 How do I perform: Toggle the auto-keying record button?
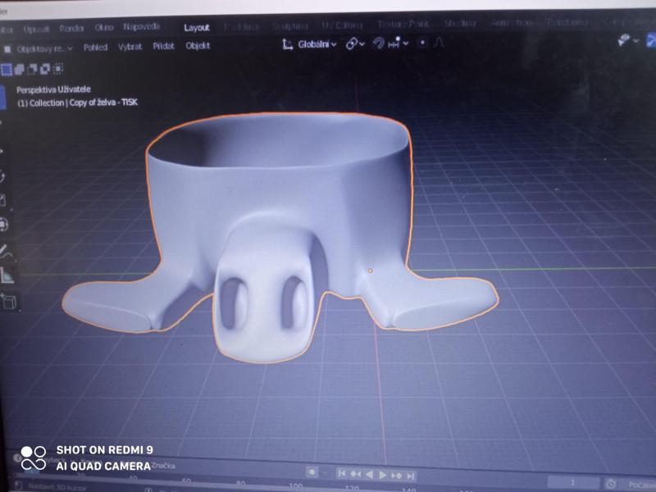(312, 472)
